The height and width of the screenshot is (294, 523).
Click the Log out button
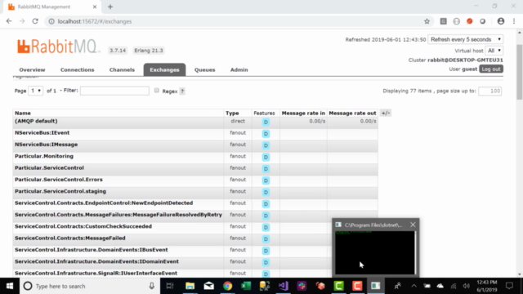point(491,69)
